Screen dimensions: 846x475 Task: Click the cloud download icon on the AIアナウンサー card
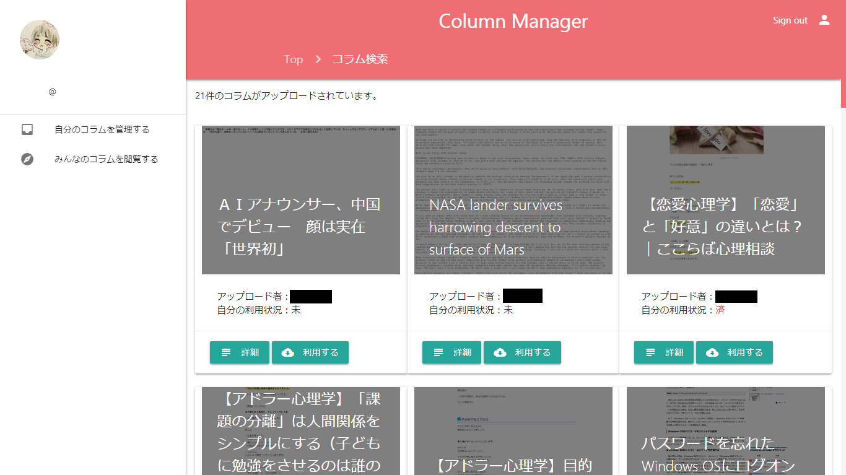pyautogui.click(x=287, y=352)
